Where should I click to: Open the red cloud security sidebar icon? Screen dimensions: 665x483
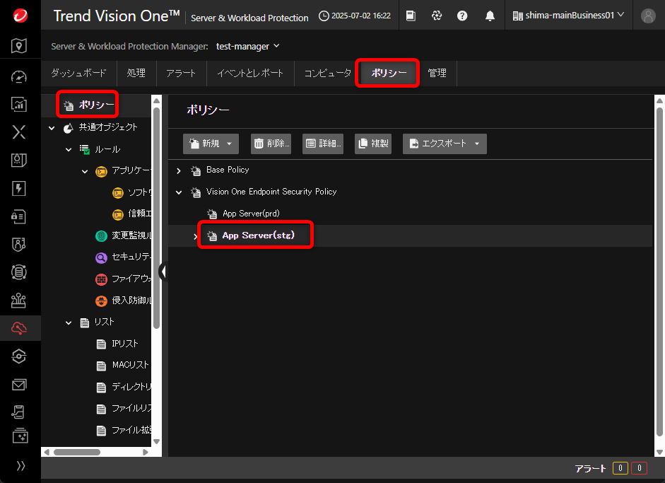(19, 328)
